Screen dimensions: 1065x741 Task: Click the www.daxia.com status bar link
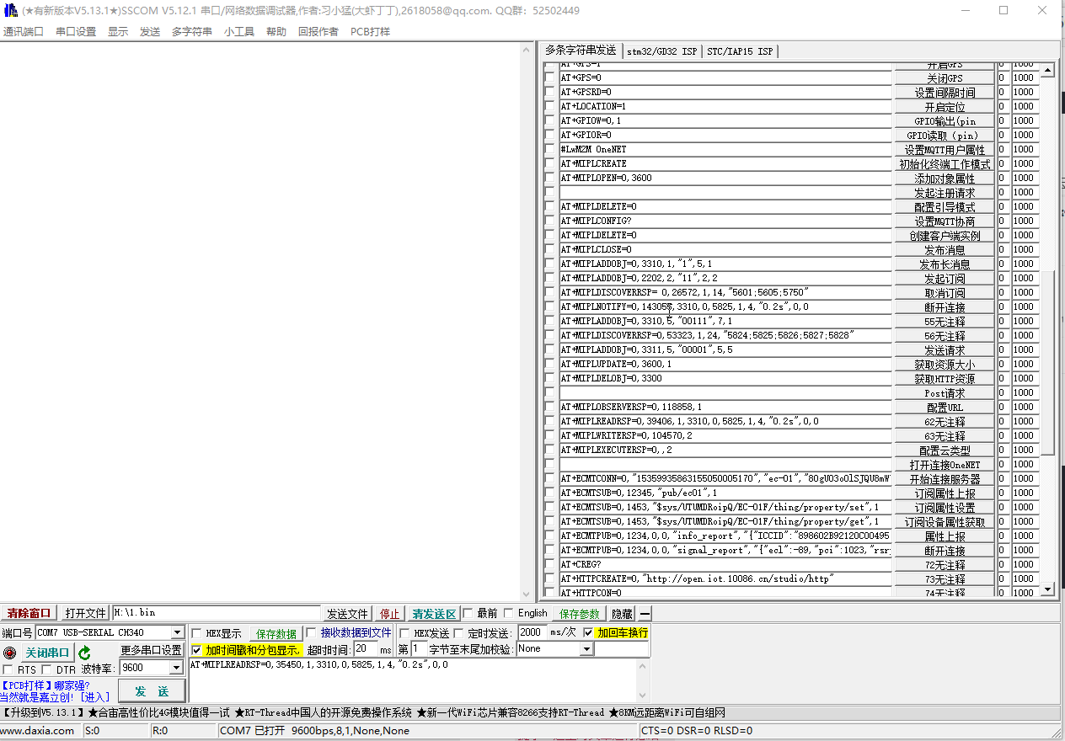point(37,731)
